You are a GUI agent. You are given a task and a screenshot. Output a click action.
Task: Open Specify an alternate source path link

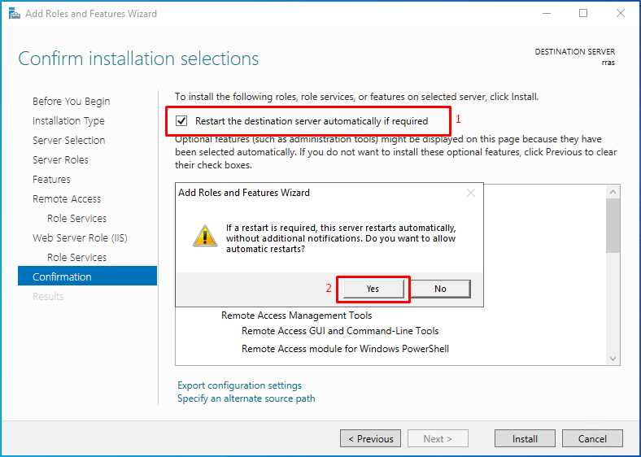(x=246, y=398)
